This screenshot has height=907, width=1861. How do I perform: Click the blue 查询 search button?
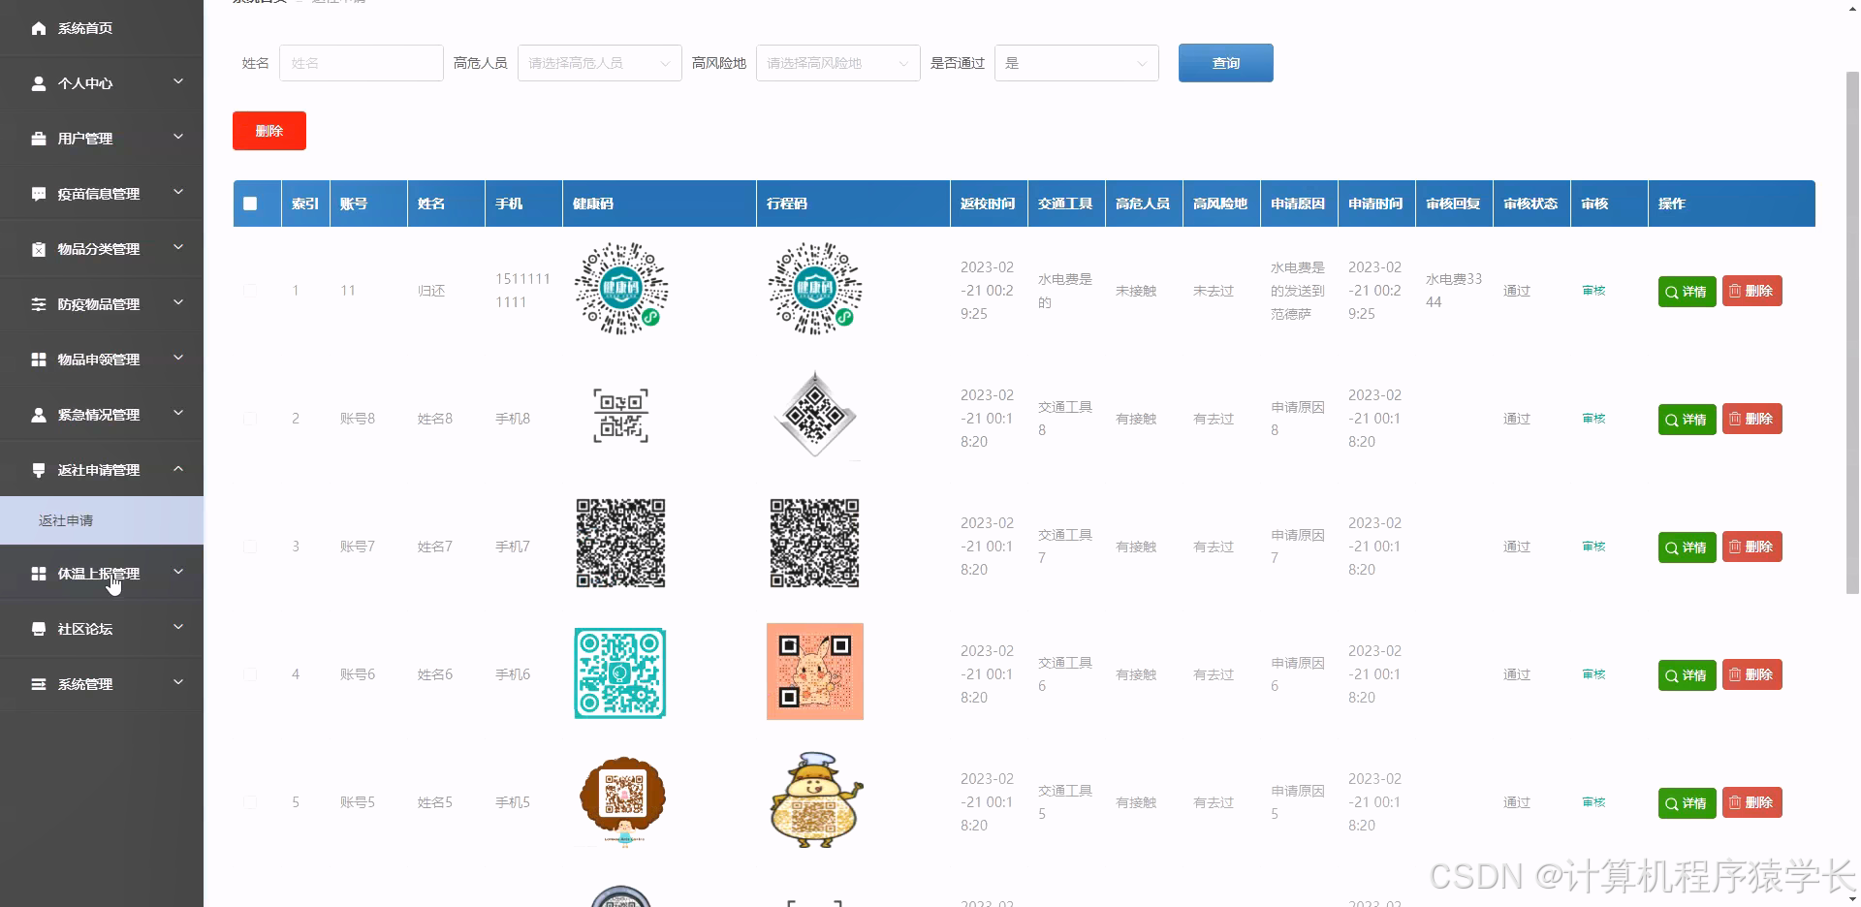pyautogui.click(x=1225, y=62)
